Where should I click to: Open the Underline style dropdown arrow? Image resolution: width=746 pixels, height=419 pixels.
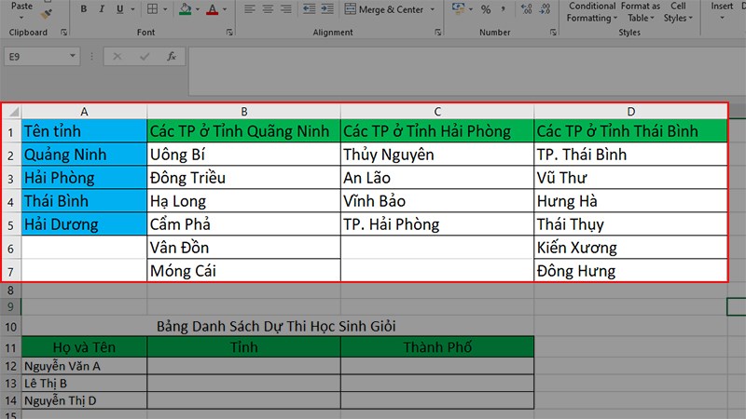(x=132, y=9)
